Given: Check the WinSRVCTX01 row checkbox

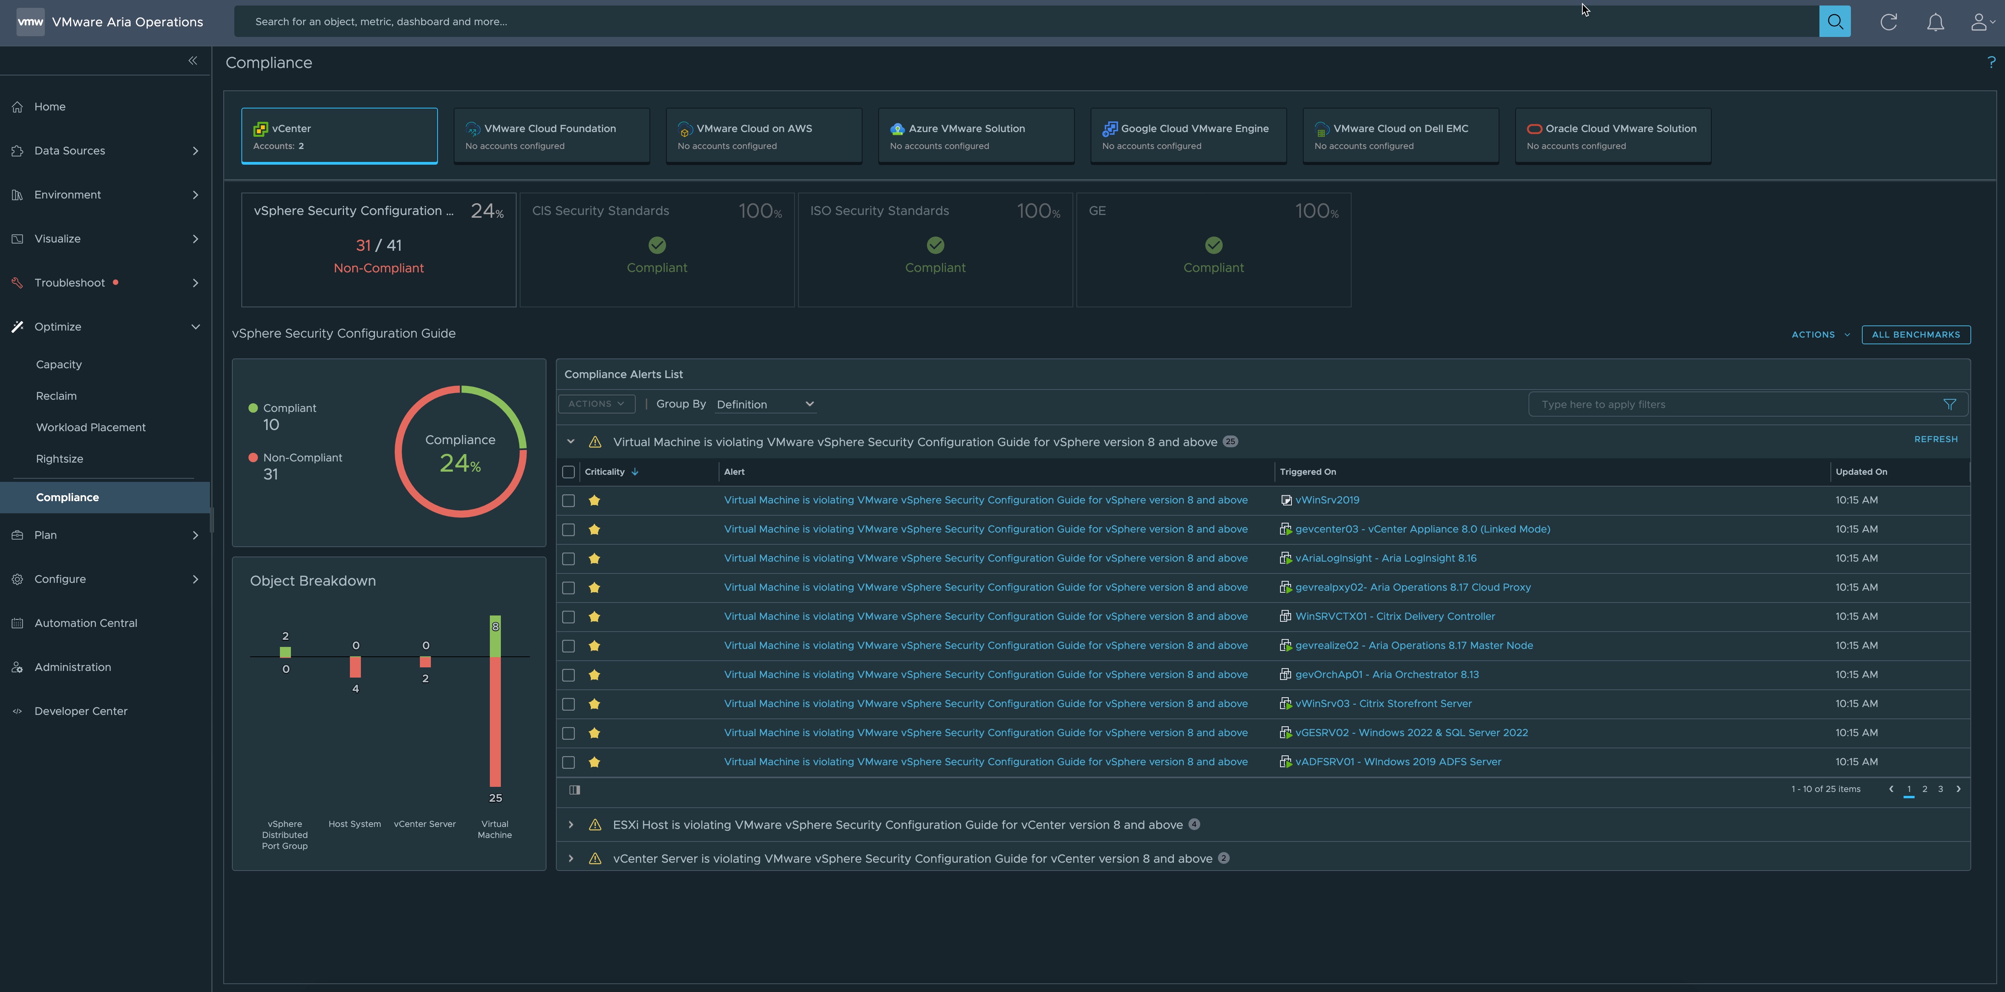Looking at the screenshot, I should coord(568,617).
